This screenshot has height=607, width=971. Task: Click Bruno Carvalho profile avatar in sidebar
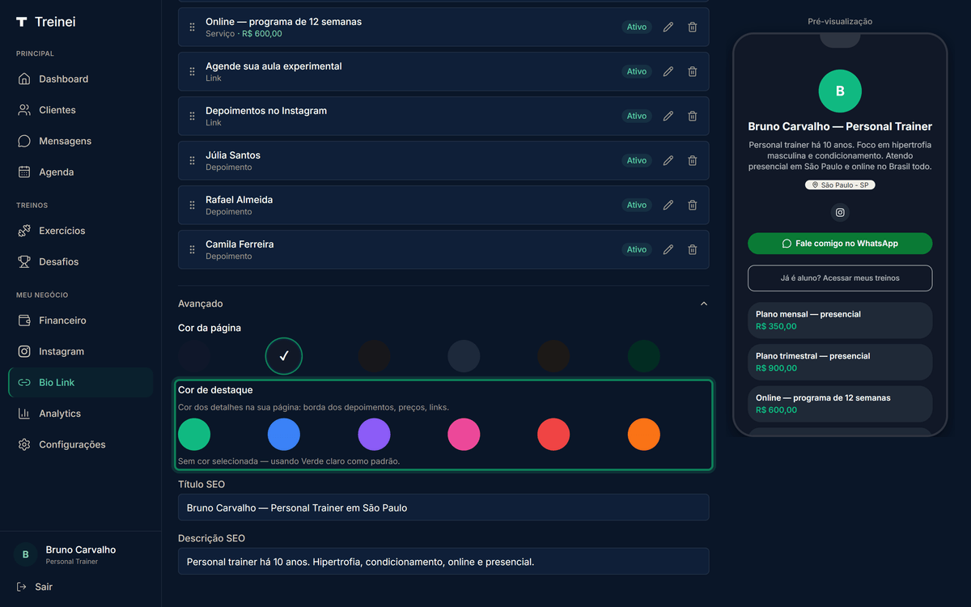[x=25, y=554]
